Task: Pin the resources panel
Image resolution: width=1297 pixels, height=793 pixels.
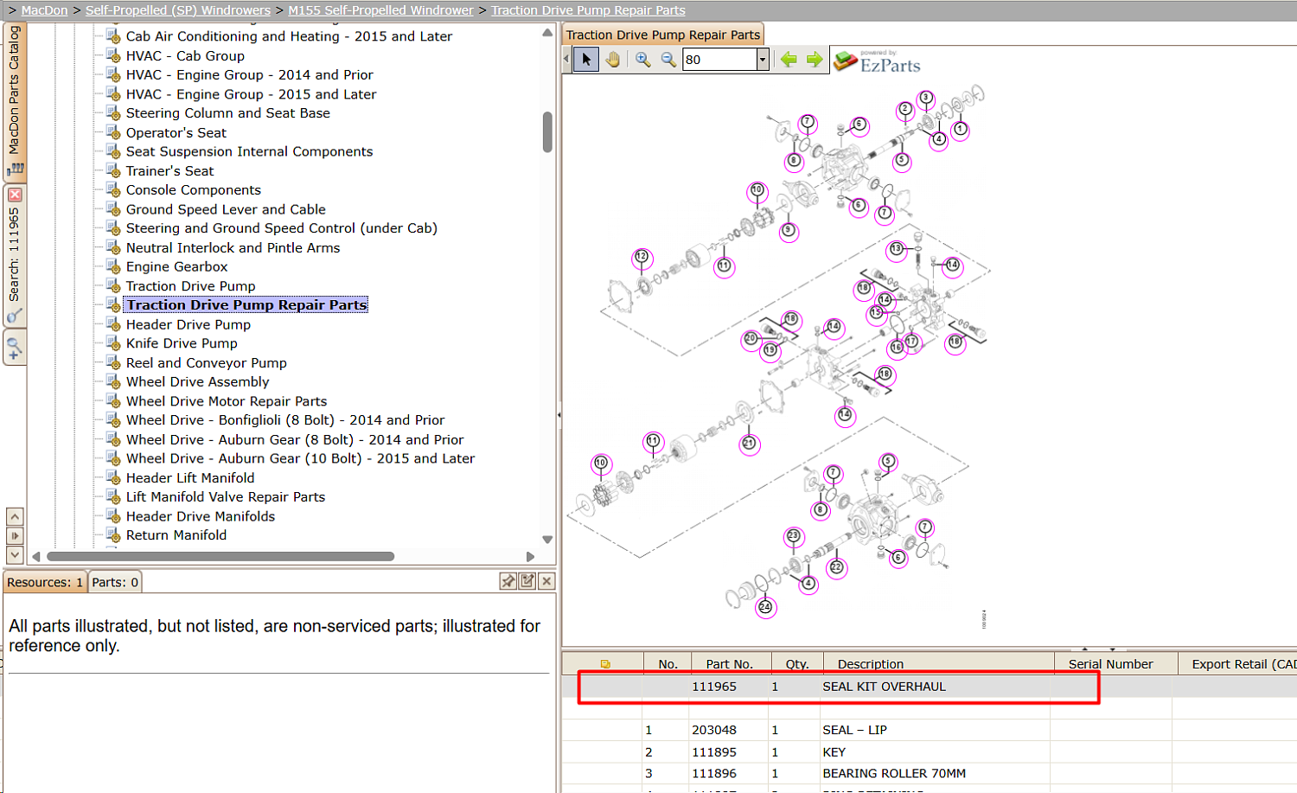Action: tap(508, 581)
